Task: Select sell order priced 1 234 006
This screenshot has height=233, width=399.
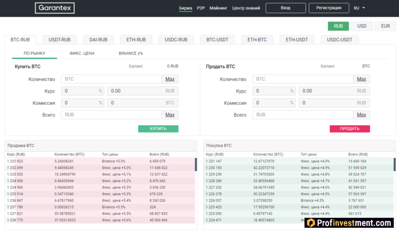Action: [100, 181]
